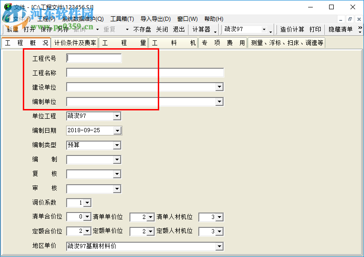Focus the 工程名称 input field
Screen dimensions: 364x257
pos(145,73)
